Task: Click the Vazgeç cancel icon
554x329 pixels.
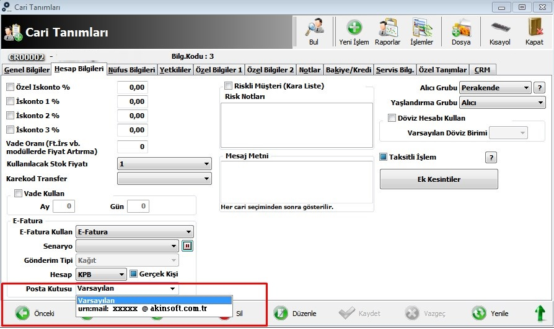Action: (x=412, y=313)
